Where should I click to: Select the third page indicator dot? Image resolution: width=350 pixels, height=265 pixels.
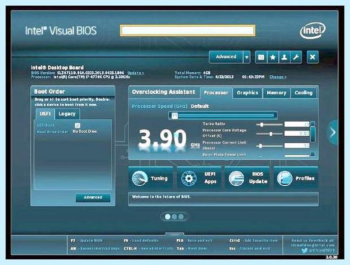click(181, 217)
